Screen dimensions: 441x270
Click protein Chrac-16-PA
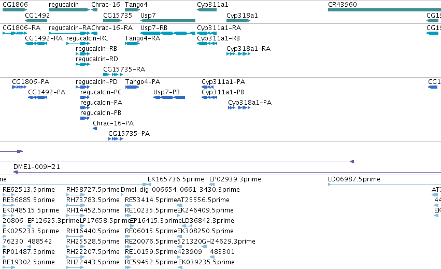pyautogui.click(x=113, y=123)
